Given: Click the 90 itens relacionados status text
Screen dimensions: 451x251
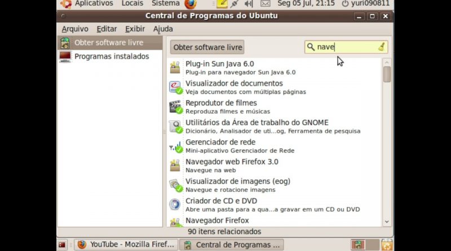Looking at the screenshot, I should click(x=224, y=231).
